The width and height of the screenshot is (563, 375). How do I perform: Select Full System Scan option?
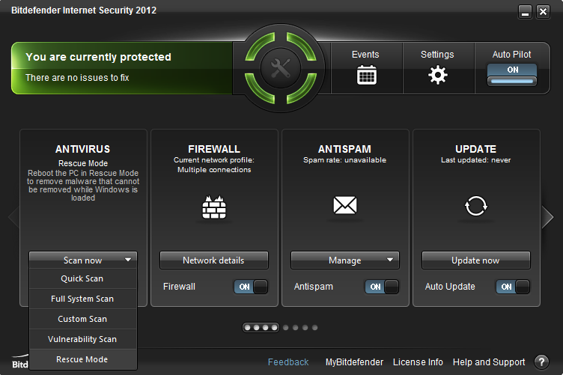tap(83, 299)
